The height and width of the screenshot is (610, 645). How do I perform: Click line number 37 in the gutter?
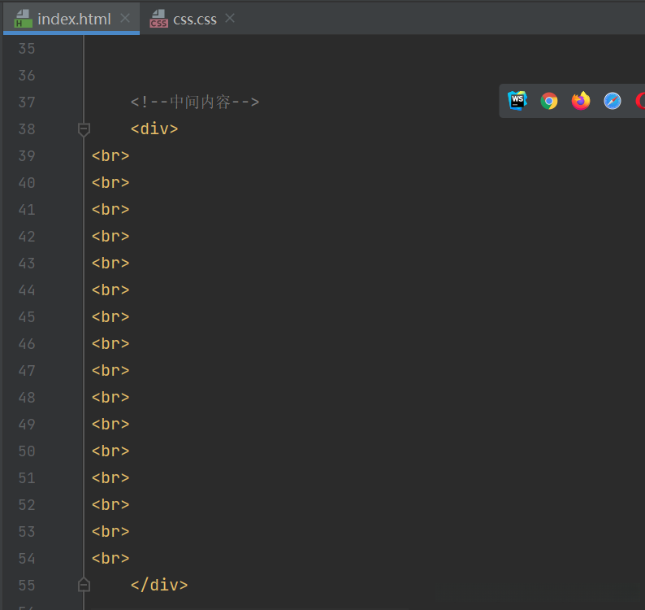coord(26,102)
